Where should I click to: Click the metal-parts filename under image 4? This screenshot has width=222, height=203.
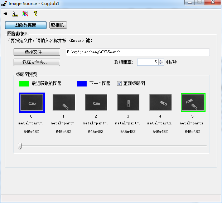[160, 123]
